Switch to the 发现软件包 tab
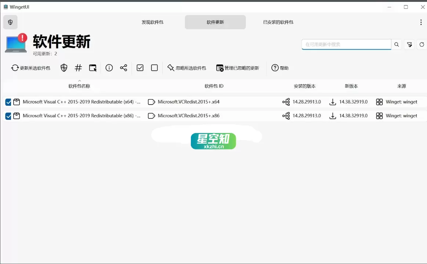Screen dimensions: 427x264 pyautogui.click(x=152, y=22)
